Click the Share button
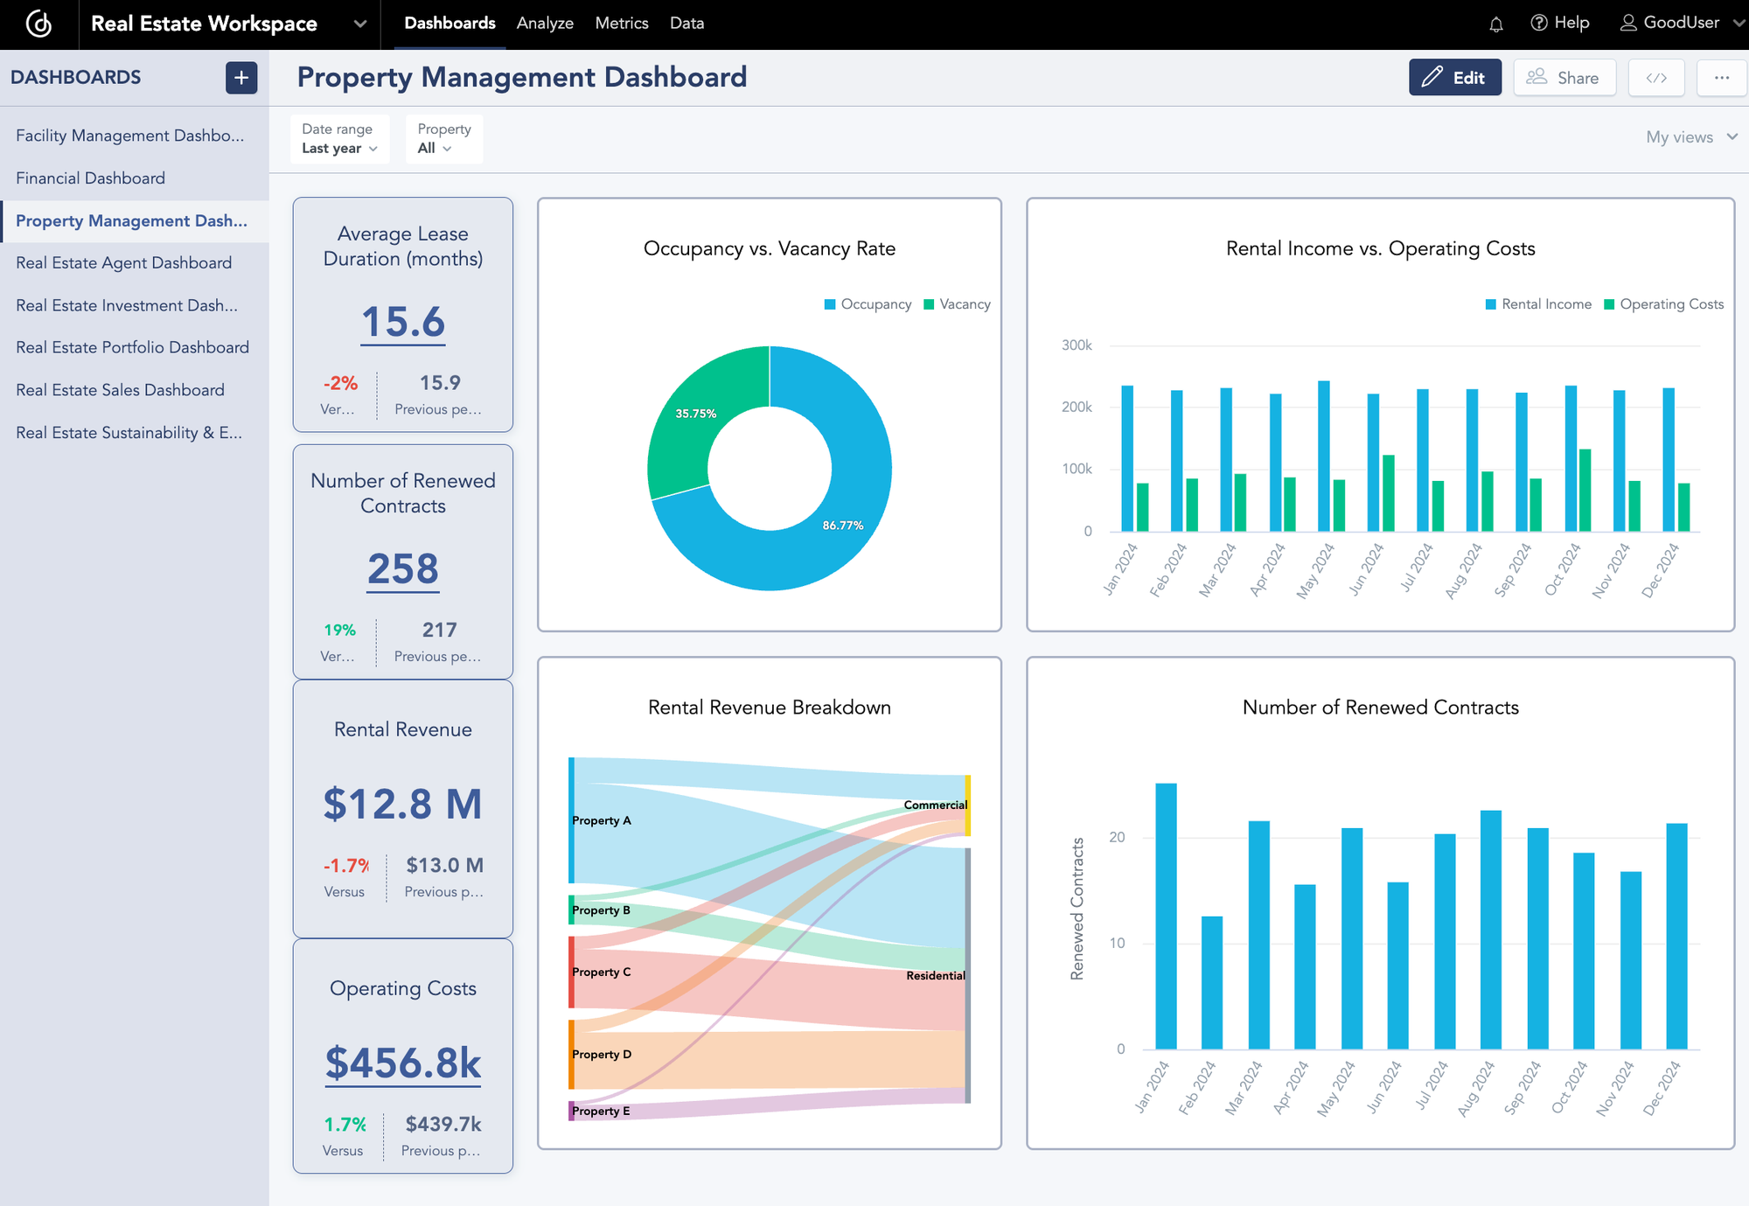The height and width of the screenshot is (1206, 1749). (1564, 77)
